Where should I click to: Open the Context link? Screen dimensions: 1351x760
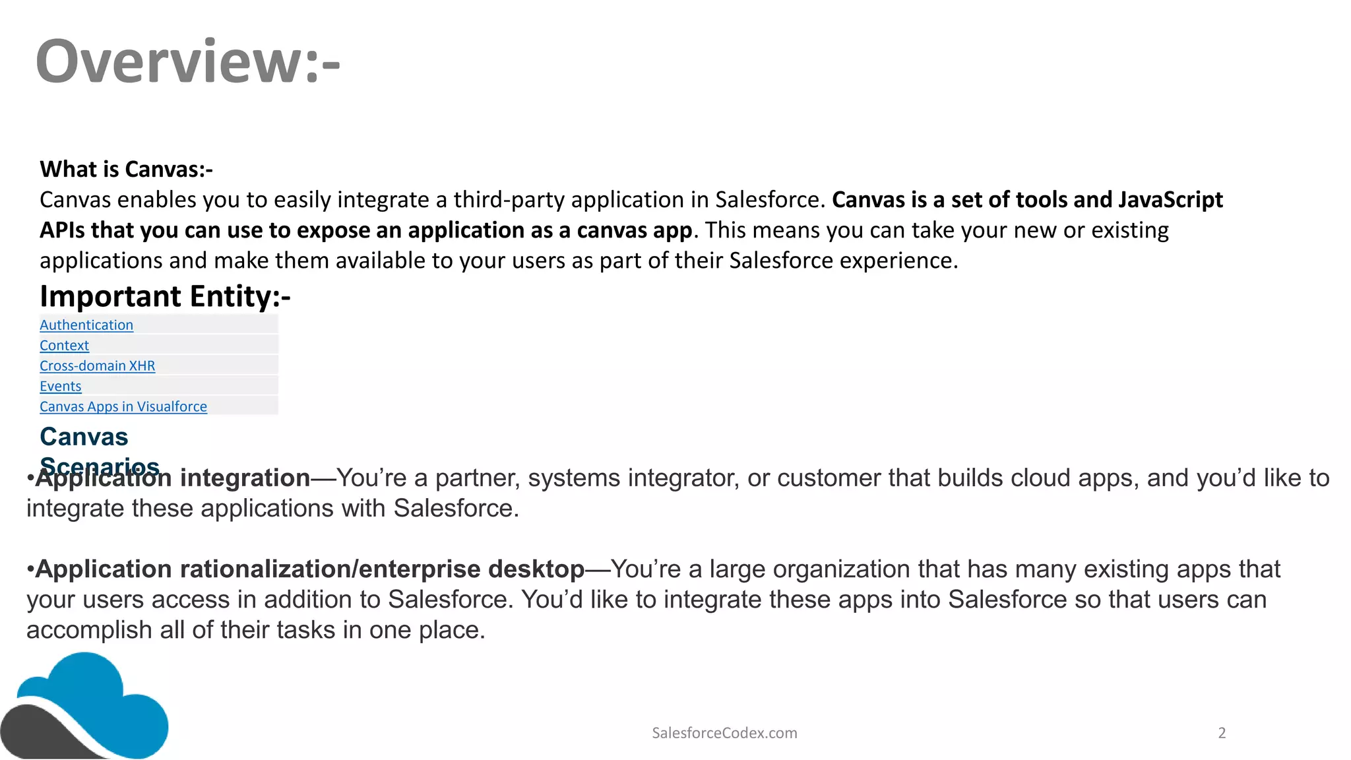pyautogui.click(x=64, y=346)
